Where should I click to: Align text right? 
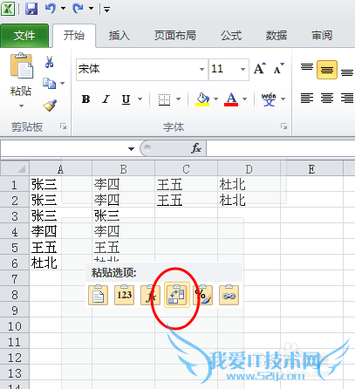point(347,98)
